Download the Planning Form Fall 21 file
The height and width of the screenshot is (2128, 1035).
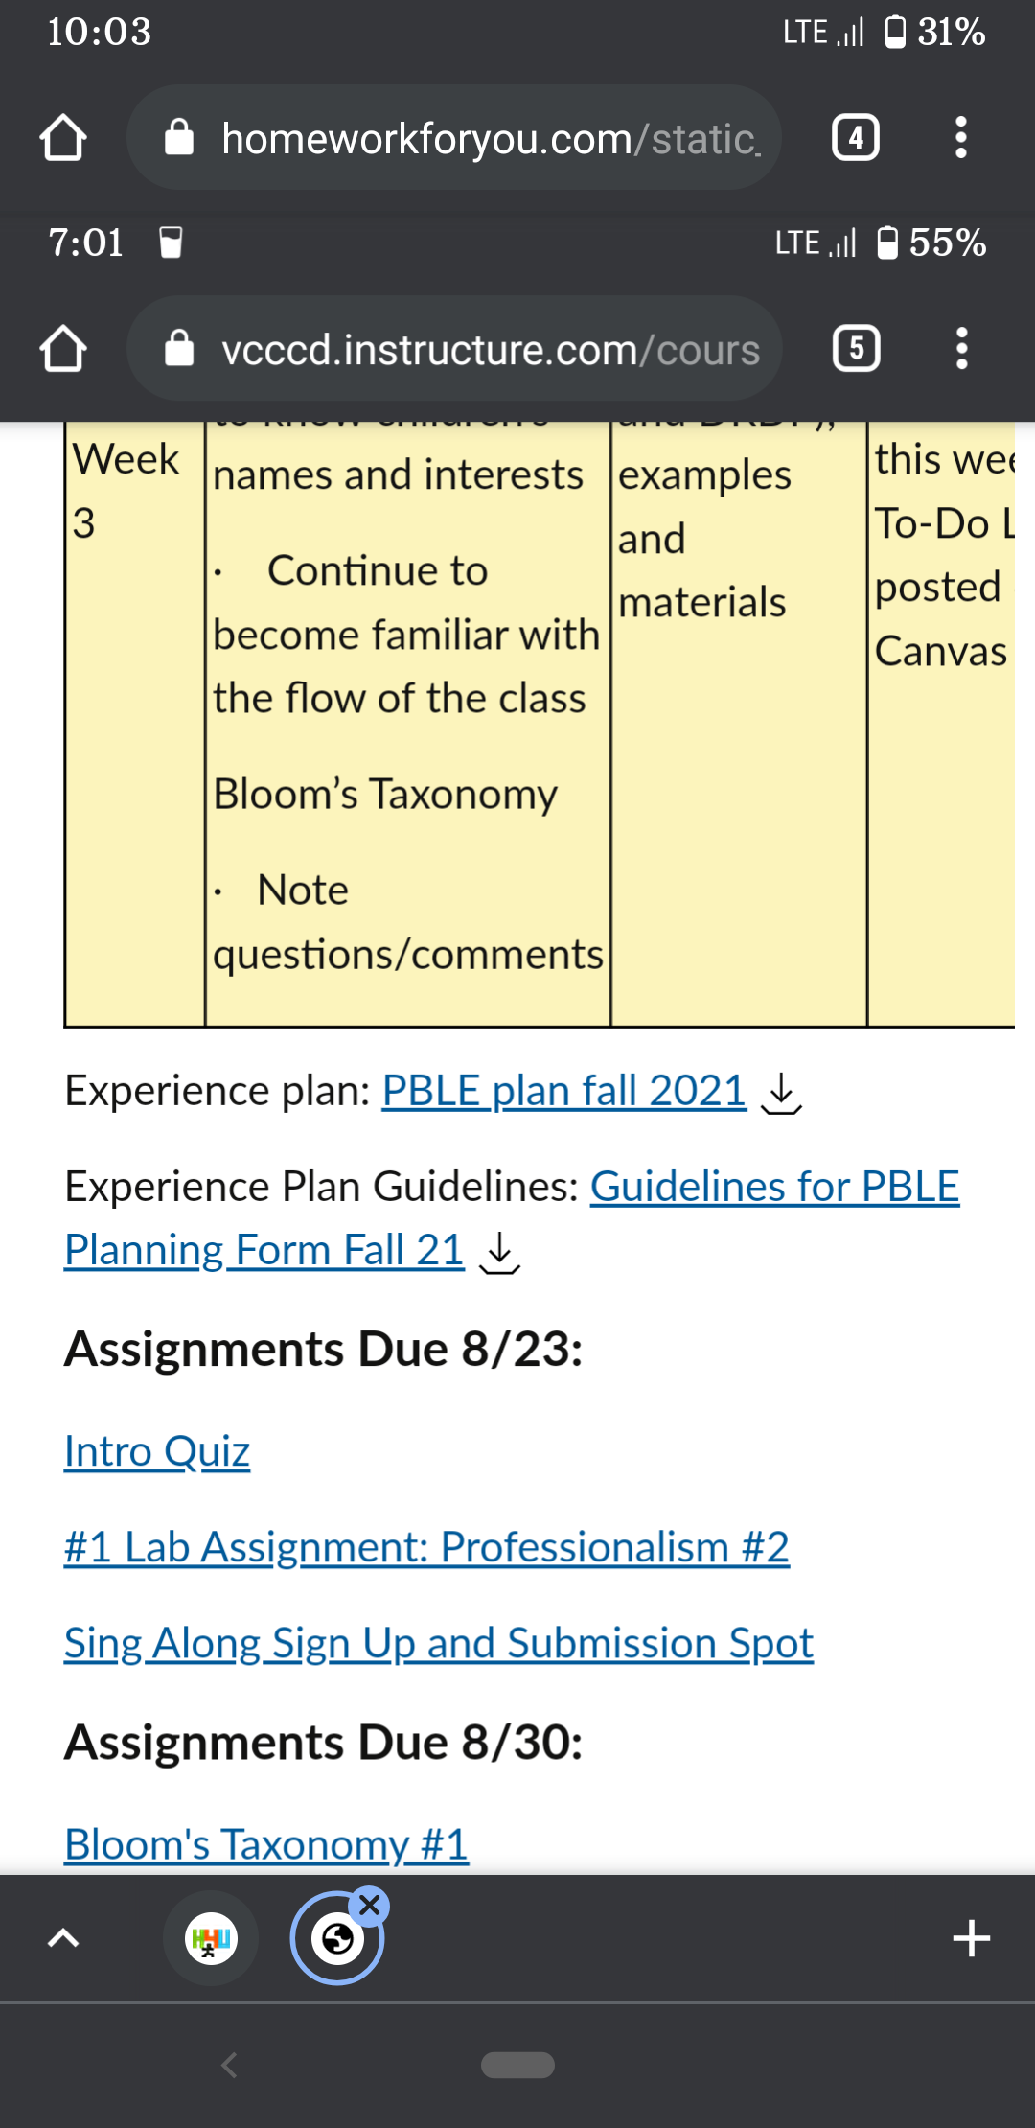[x=499, y=1253]
